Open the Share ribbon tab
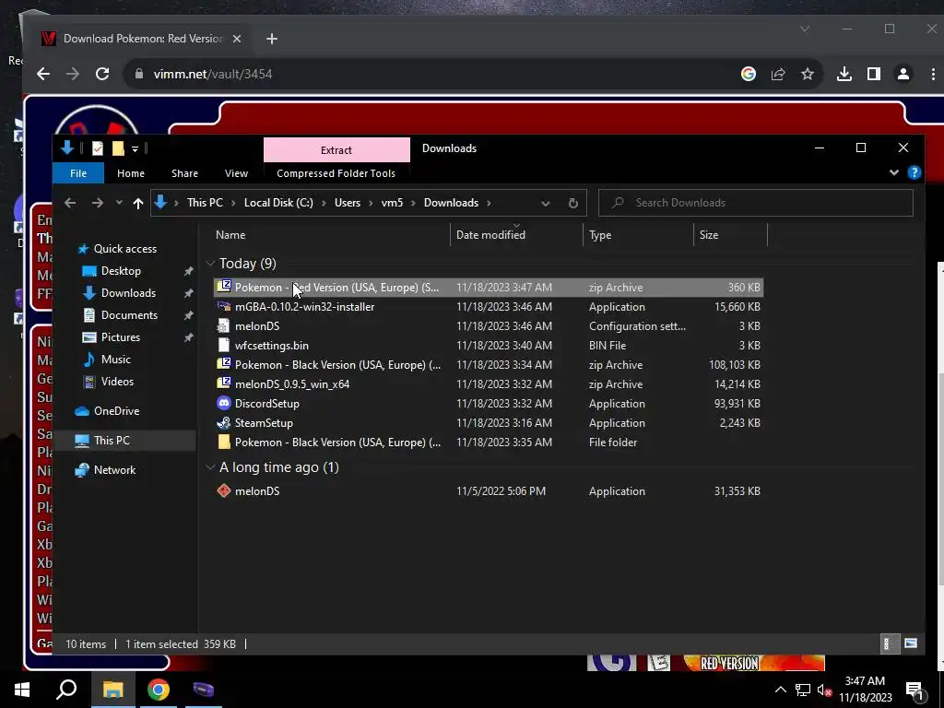This screenshot has height=708, width=944. pyautogui.click(x=184, y=173)
